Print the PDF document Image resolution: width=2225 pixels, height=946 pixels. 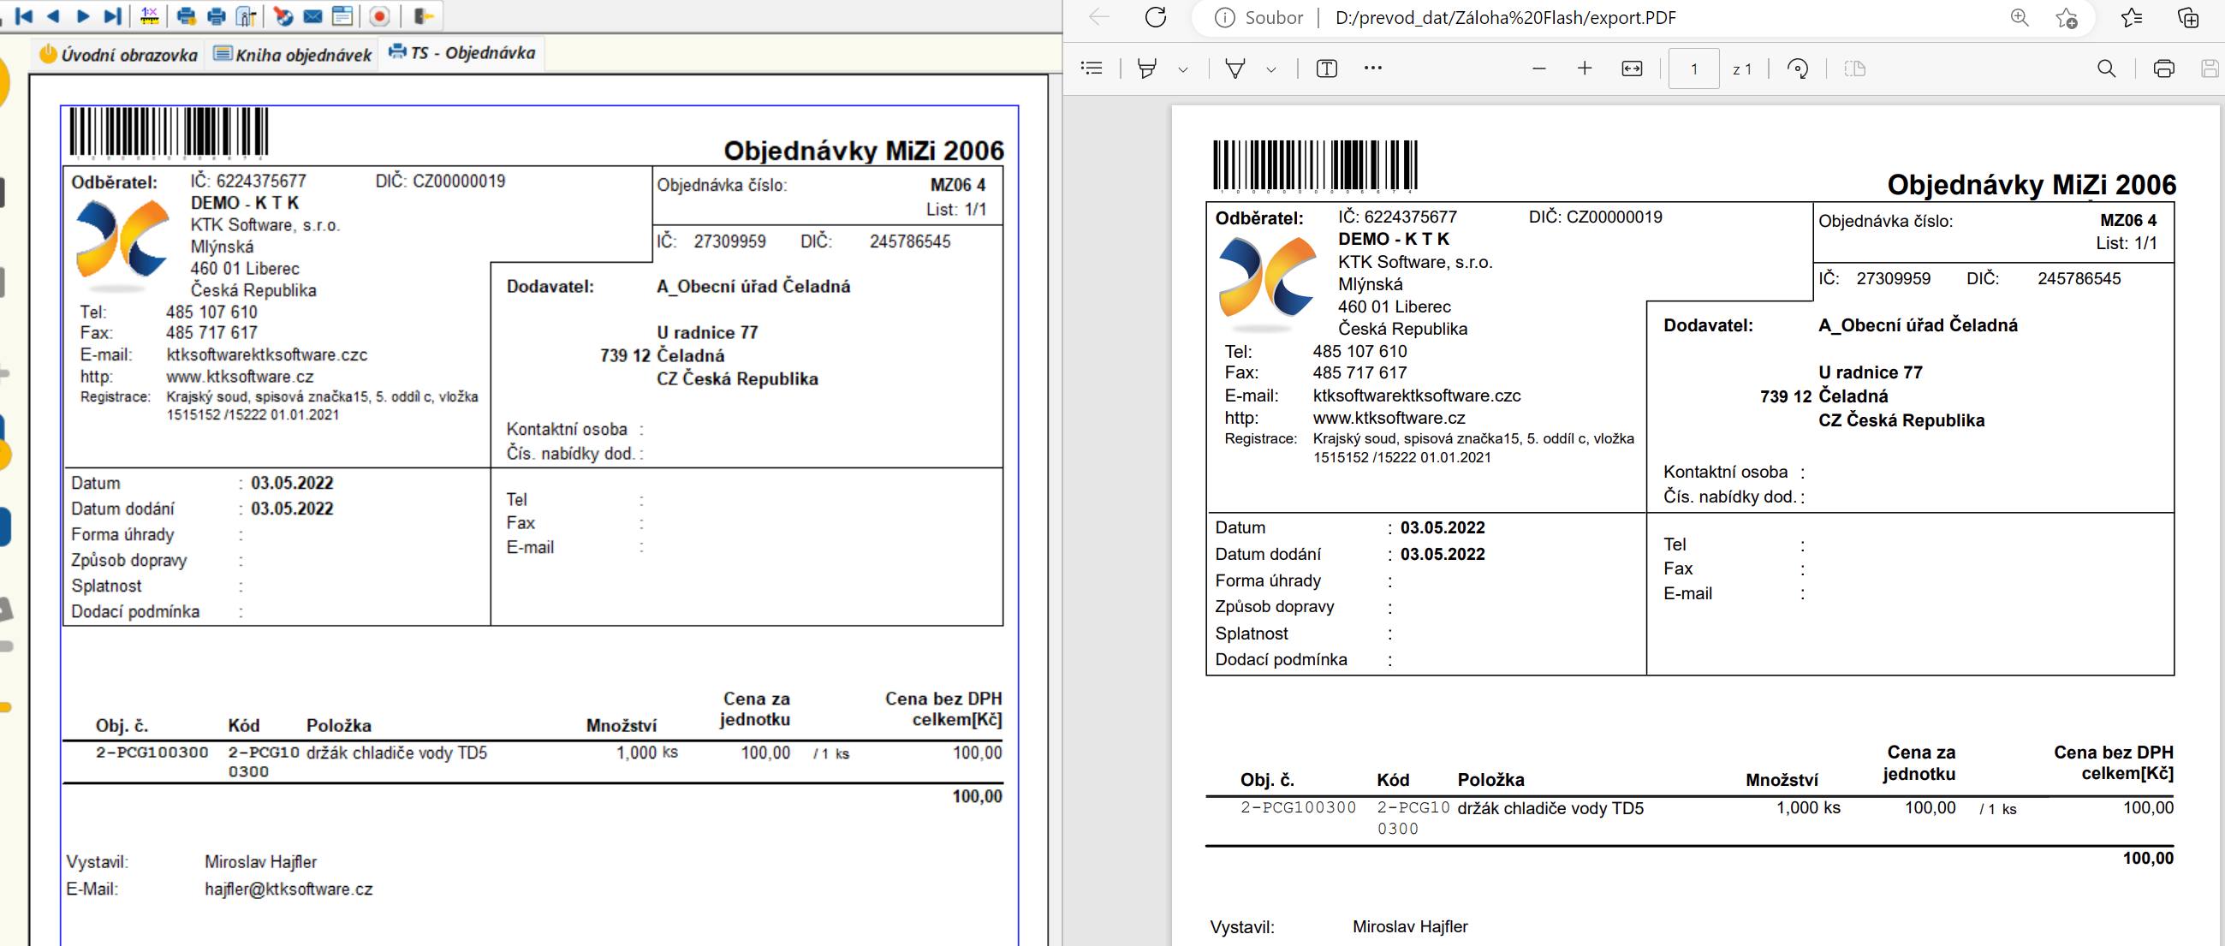pyautogui.click(x=2163, y=68)
